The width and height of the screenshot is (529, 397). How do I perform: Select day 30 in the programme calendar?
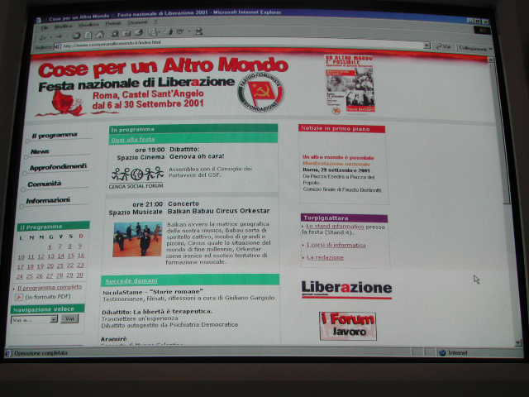(80, 275)
